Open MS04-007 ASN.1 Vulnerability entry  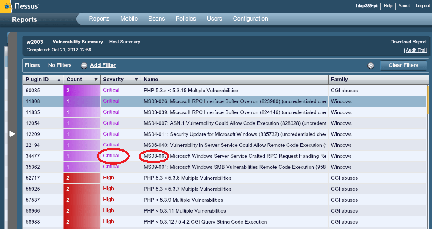235,123
